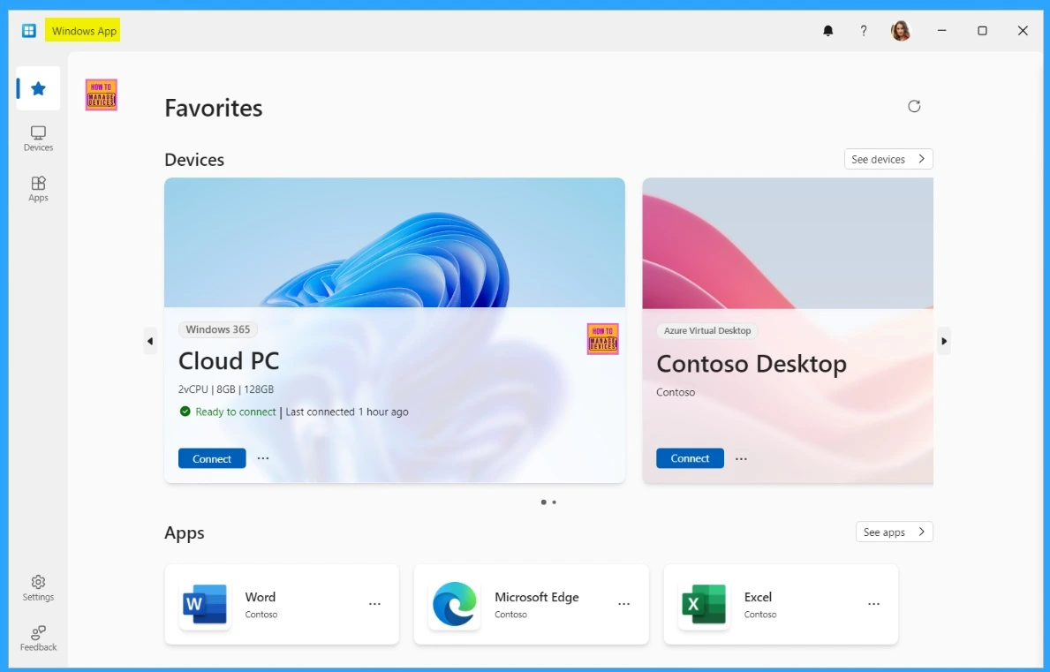
Task: Click the Word app icon
Action: click(205, 604)
